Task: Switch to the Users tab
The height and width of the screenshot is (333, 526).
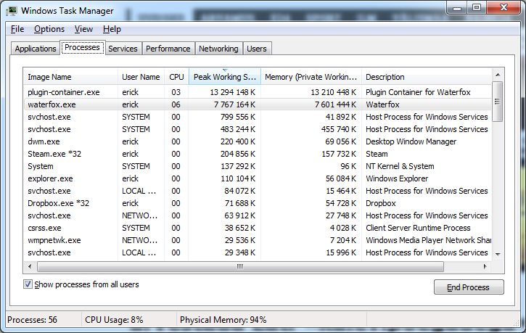Action: pos(257,49)
